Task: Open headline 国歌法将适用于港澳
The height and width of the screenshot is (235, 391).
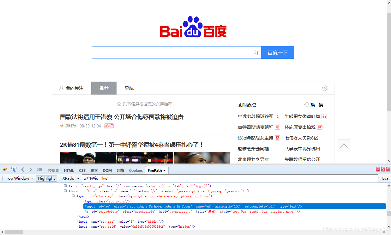Action: 122,117
